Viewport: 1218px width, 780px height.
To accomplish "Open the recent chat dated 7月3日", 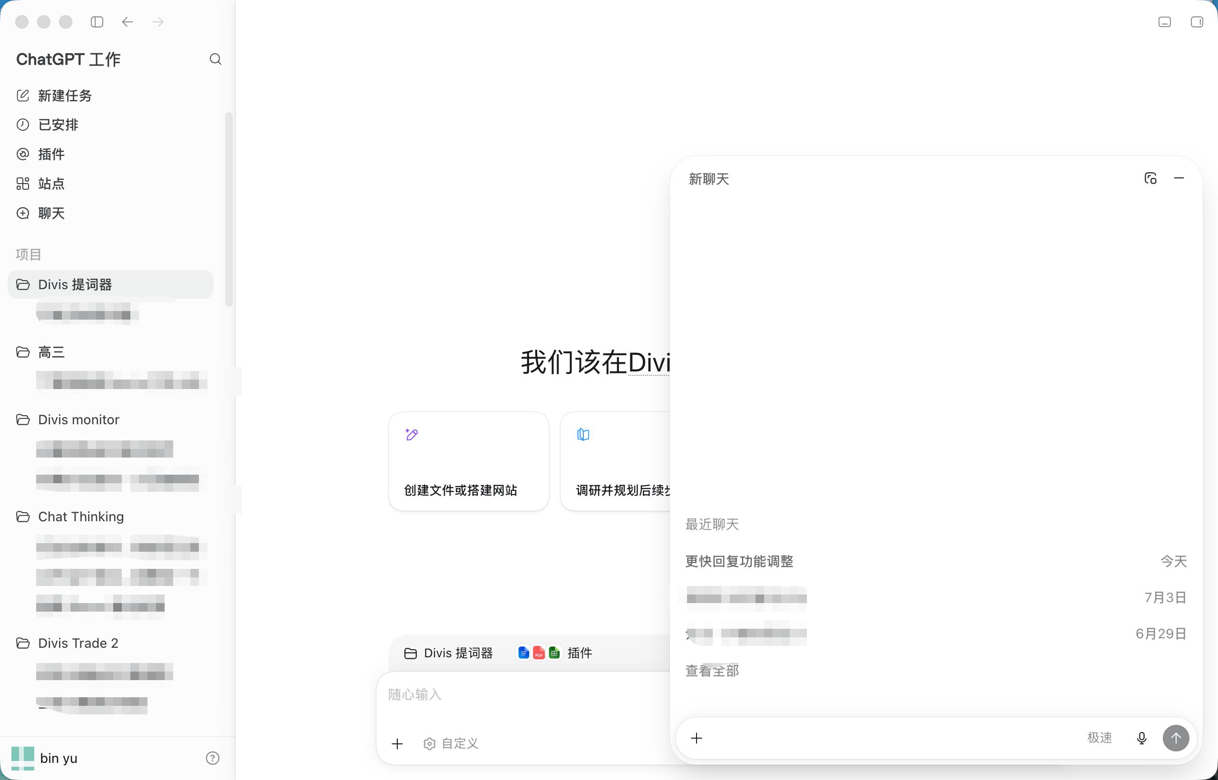I will [x=936, y=598].
